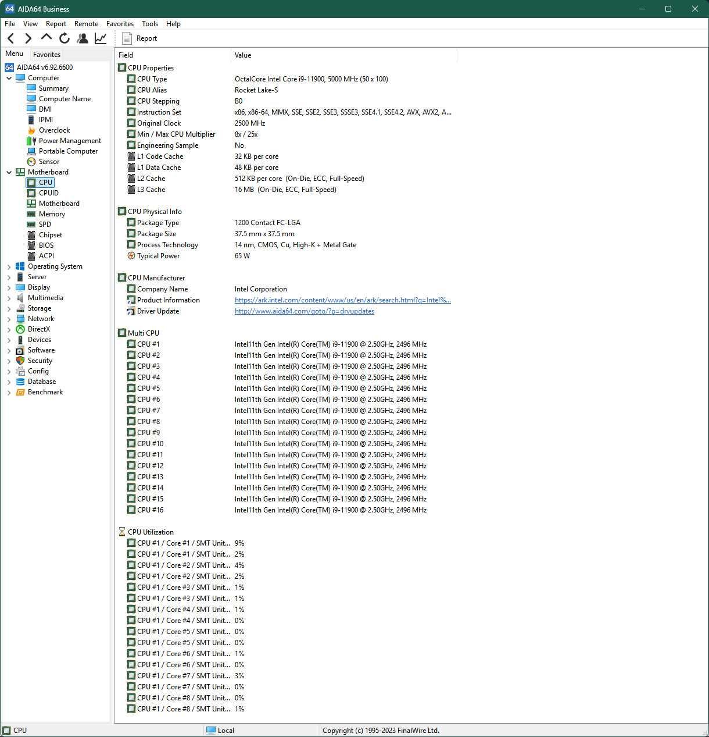This screenshot has height=737, width=709.
Task: Select the CPU #16 row
Action: coord(287,510)
